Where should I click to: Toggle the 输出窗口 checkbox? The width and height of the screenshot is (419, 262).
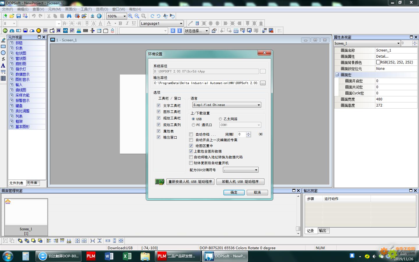click(x=159, y=137)
